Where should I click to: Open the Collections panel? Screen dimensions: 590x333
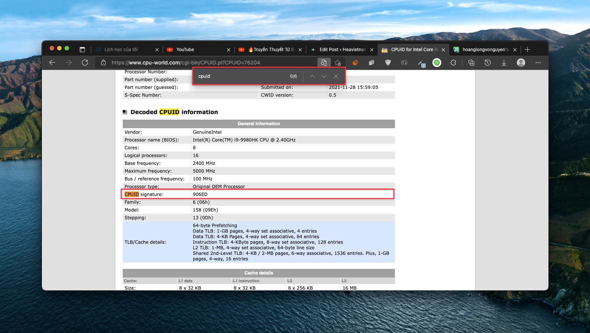coord(471,63)
